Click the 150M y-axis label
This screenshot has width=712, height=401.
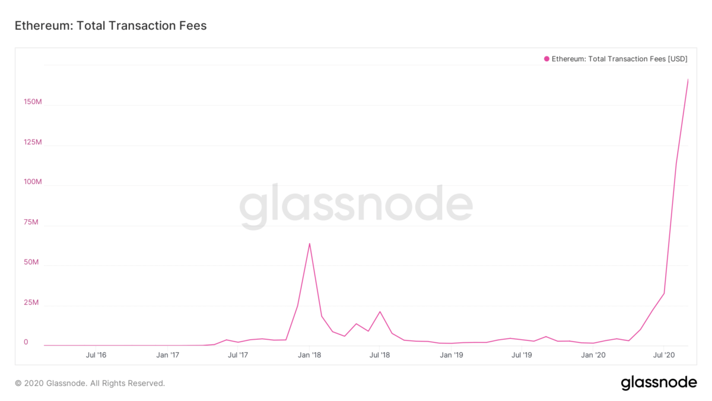coord(33,102)
